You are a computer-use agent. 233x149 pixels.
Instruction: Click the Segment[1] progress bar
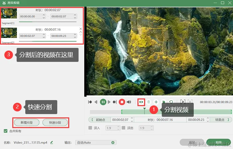pos(48,22)
